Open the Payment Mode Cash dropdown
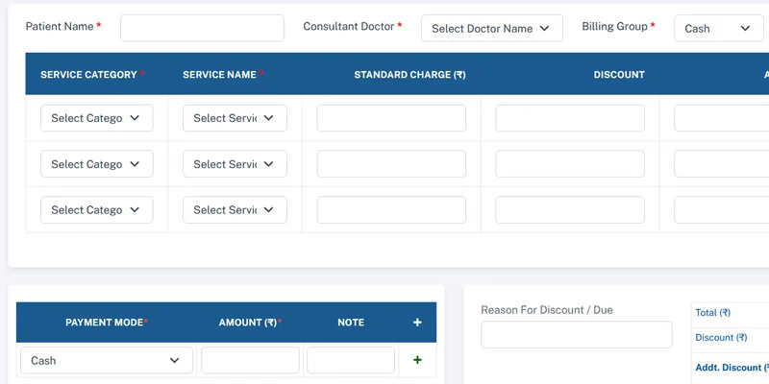The height and width of the screenshot is (384, 769). (x=107, y=361)
